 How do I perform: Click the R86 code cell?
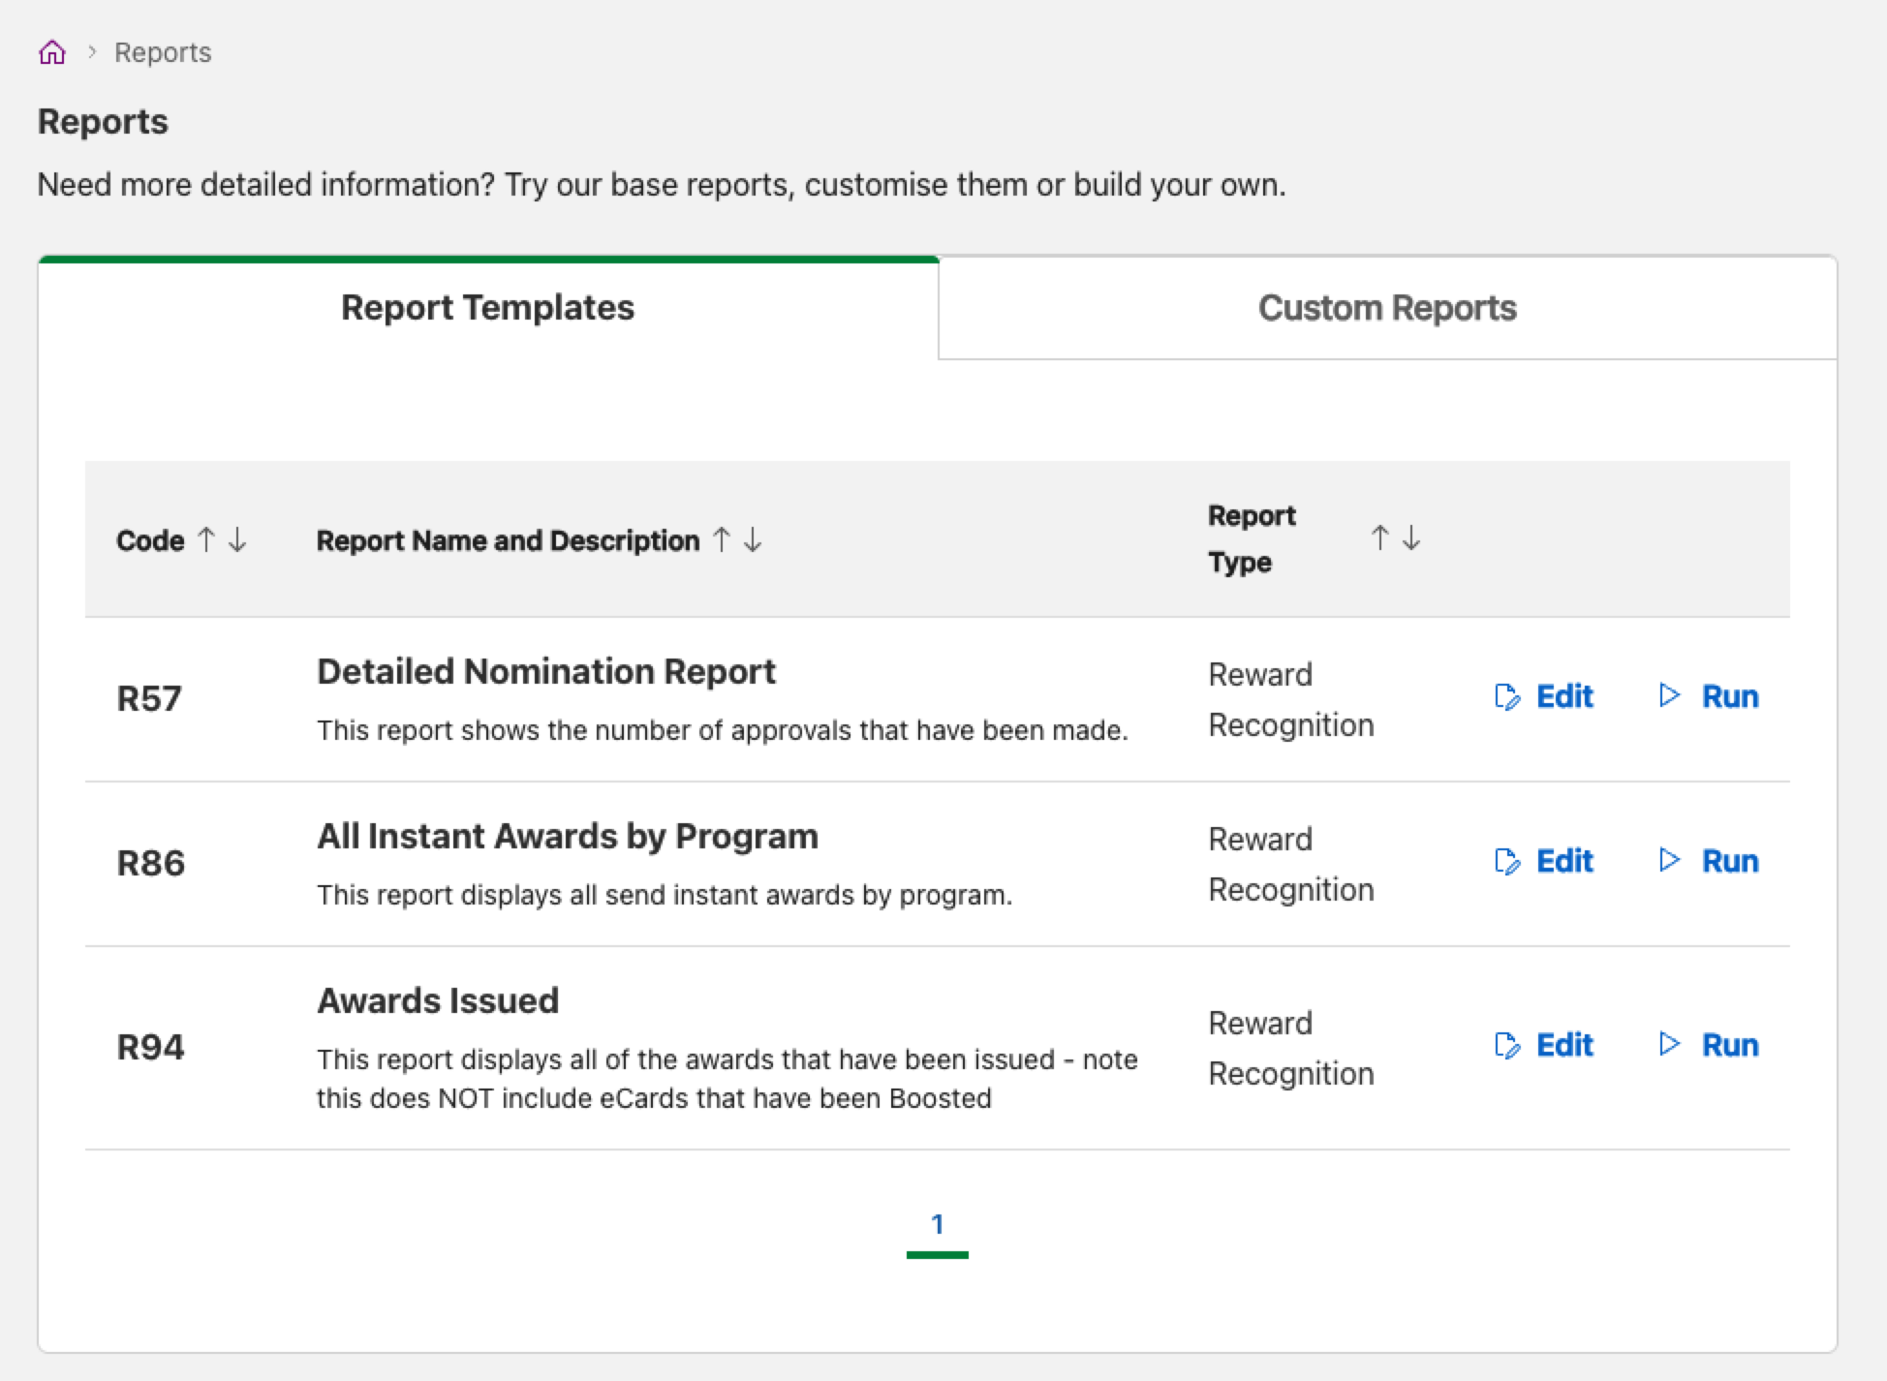[x=150, y=863]
